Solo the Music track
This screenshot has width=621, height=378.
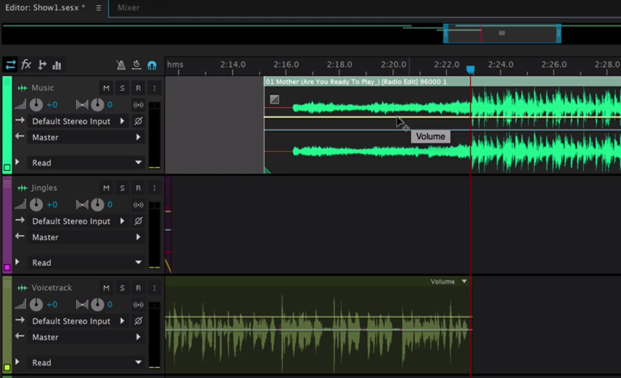click(123, 88)
